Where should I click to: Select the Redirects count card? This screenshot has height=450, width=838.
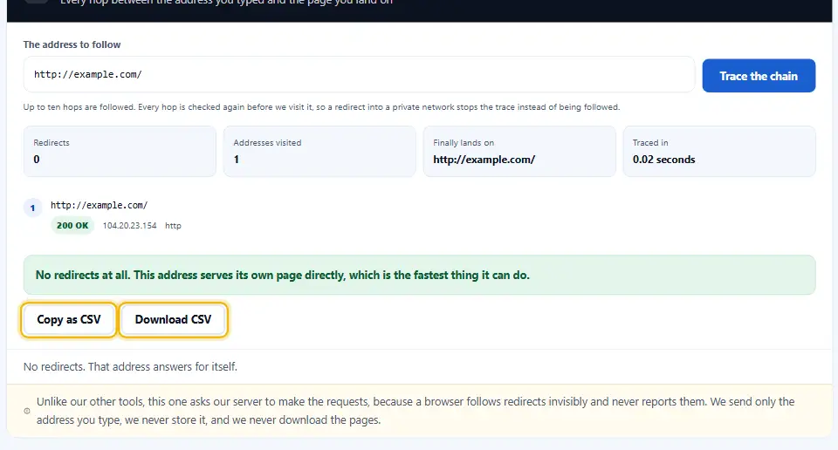coord(120,151)
